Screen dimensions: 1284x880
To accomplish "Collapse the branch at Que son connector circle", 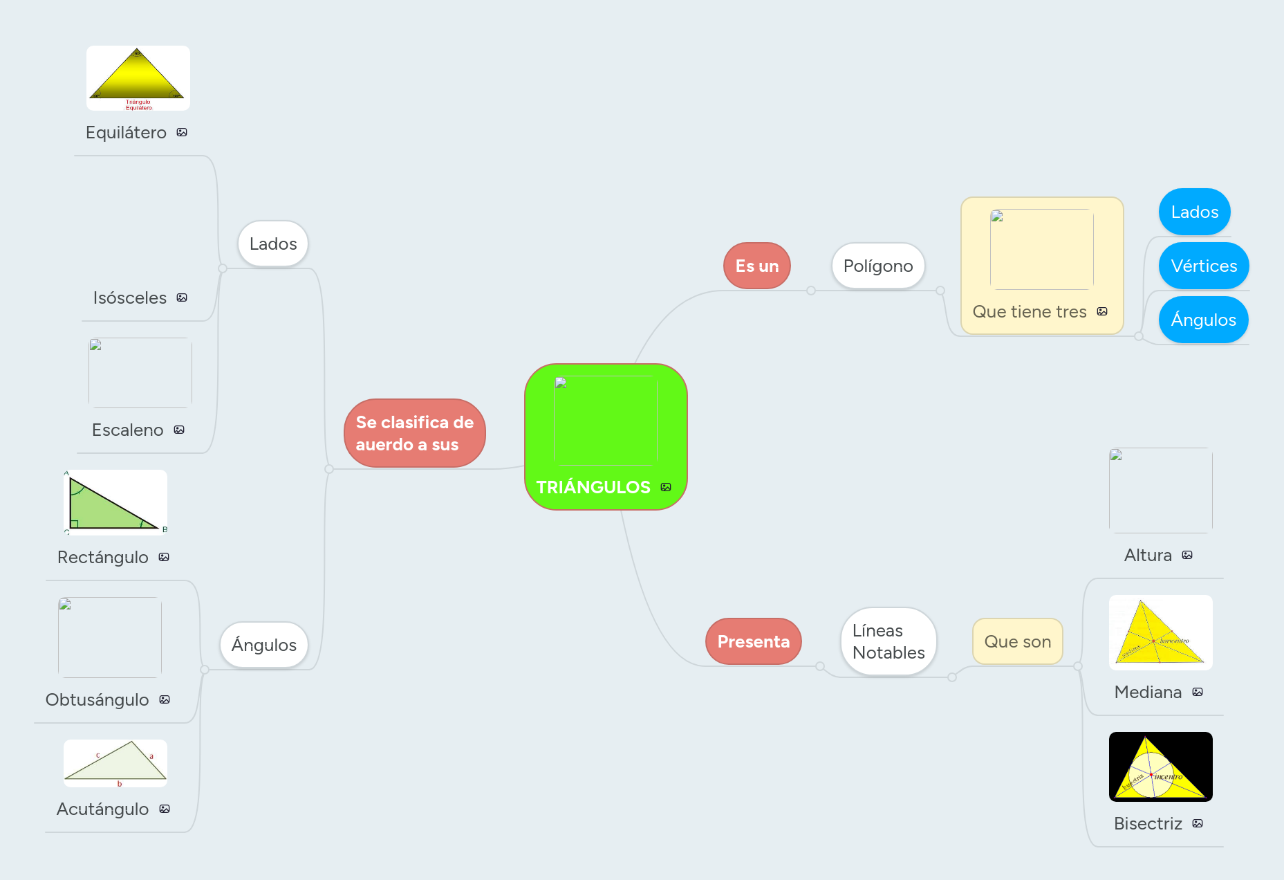I will click(1078, 666).
